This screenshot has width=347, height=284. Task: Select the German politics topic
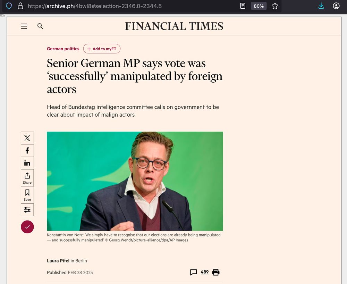coord(63,49)
